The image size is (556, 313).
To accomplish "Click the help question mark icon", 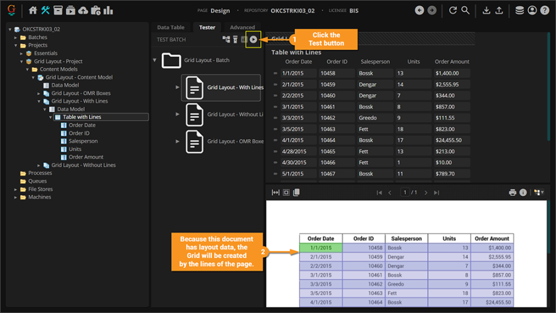I will tap(544, 10).
